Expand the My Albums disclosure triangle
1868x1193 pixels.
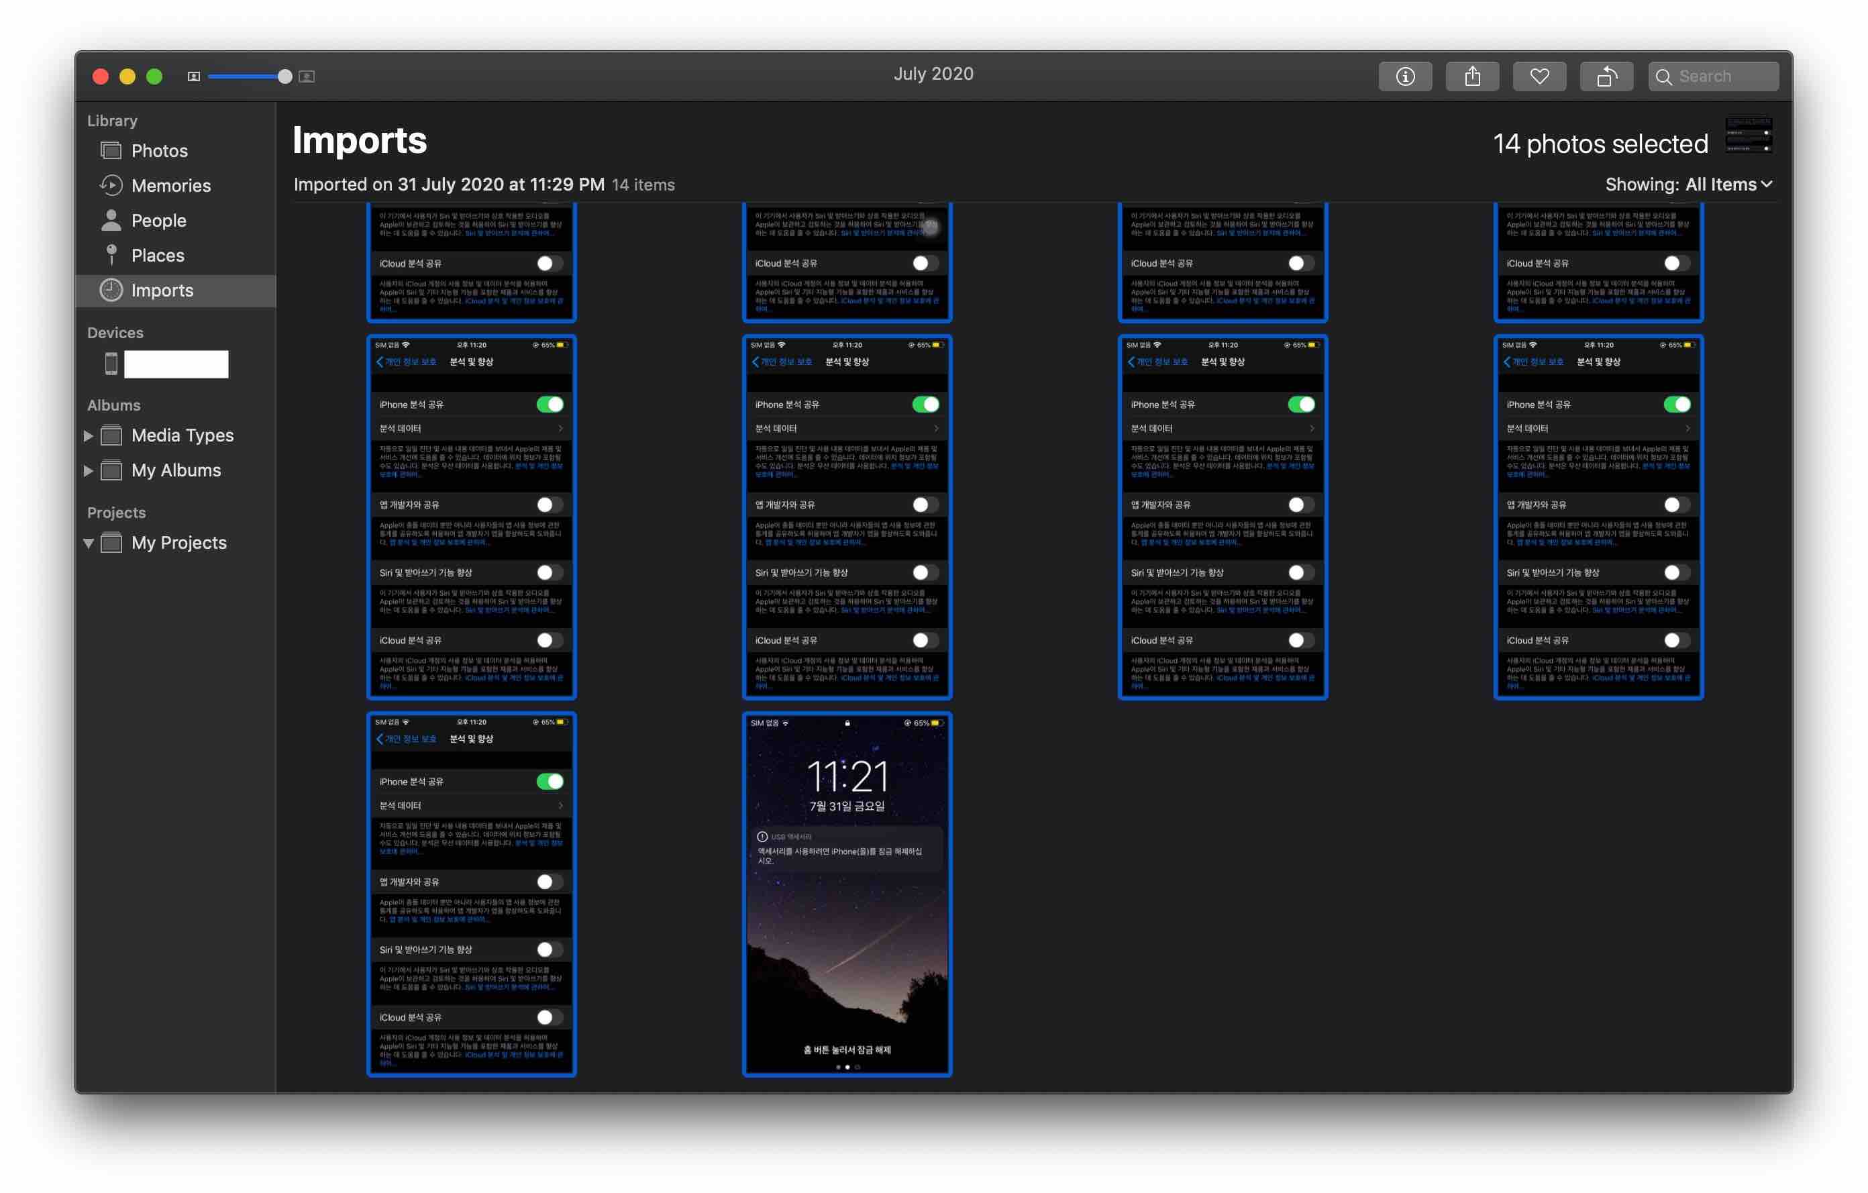pyautogui.click(x=89, y=471)
